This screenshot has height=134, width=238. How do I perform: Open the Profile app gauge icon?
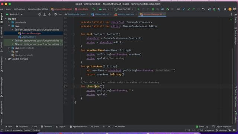pyautogui.click(x=163, y=9)
